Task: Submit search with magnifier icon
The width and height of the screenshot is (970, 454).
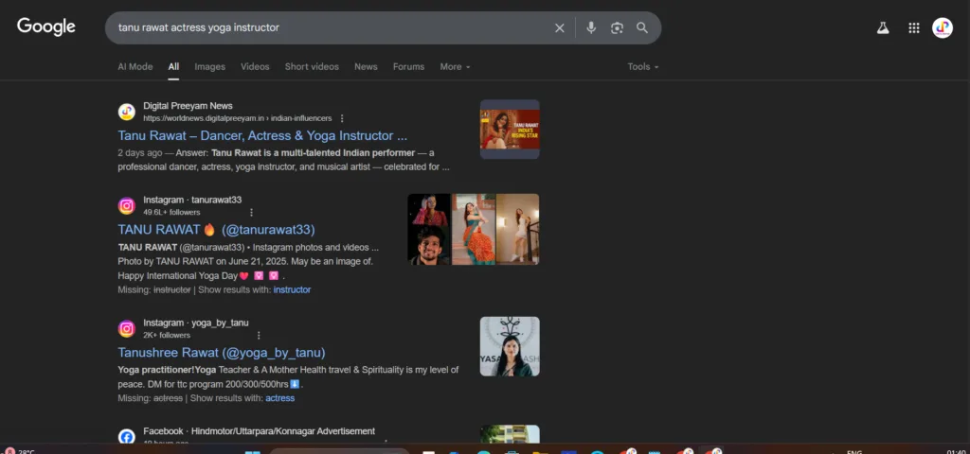Action: pos(642,27)
